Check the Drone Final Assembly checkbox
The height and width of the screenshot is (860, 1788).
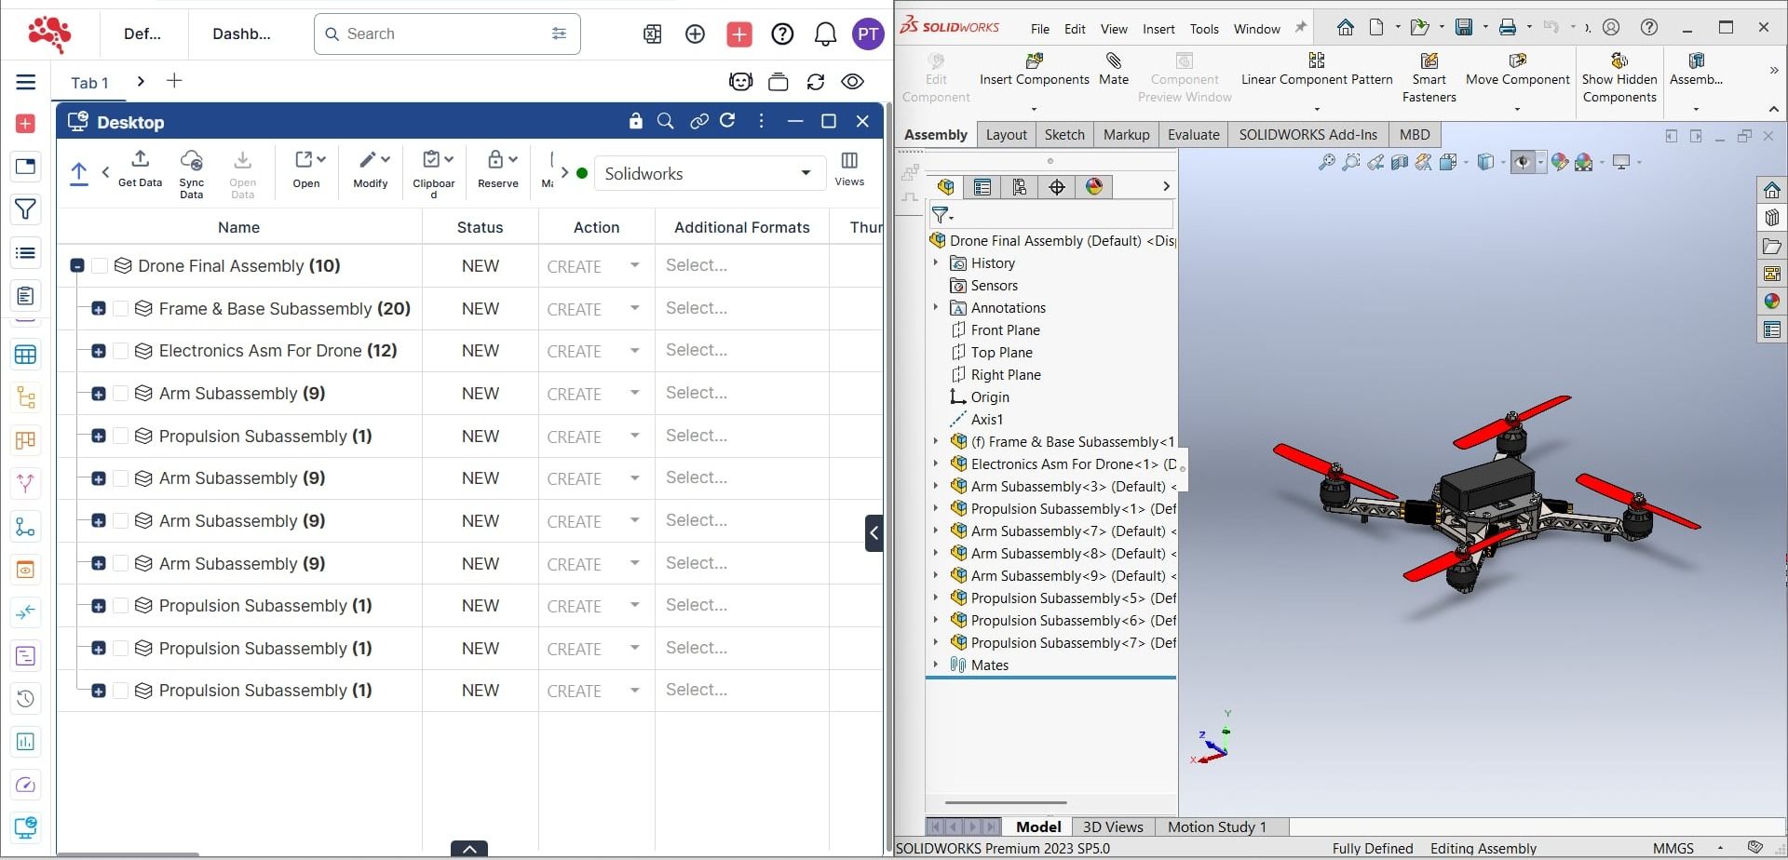click(101, 266)
